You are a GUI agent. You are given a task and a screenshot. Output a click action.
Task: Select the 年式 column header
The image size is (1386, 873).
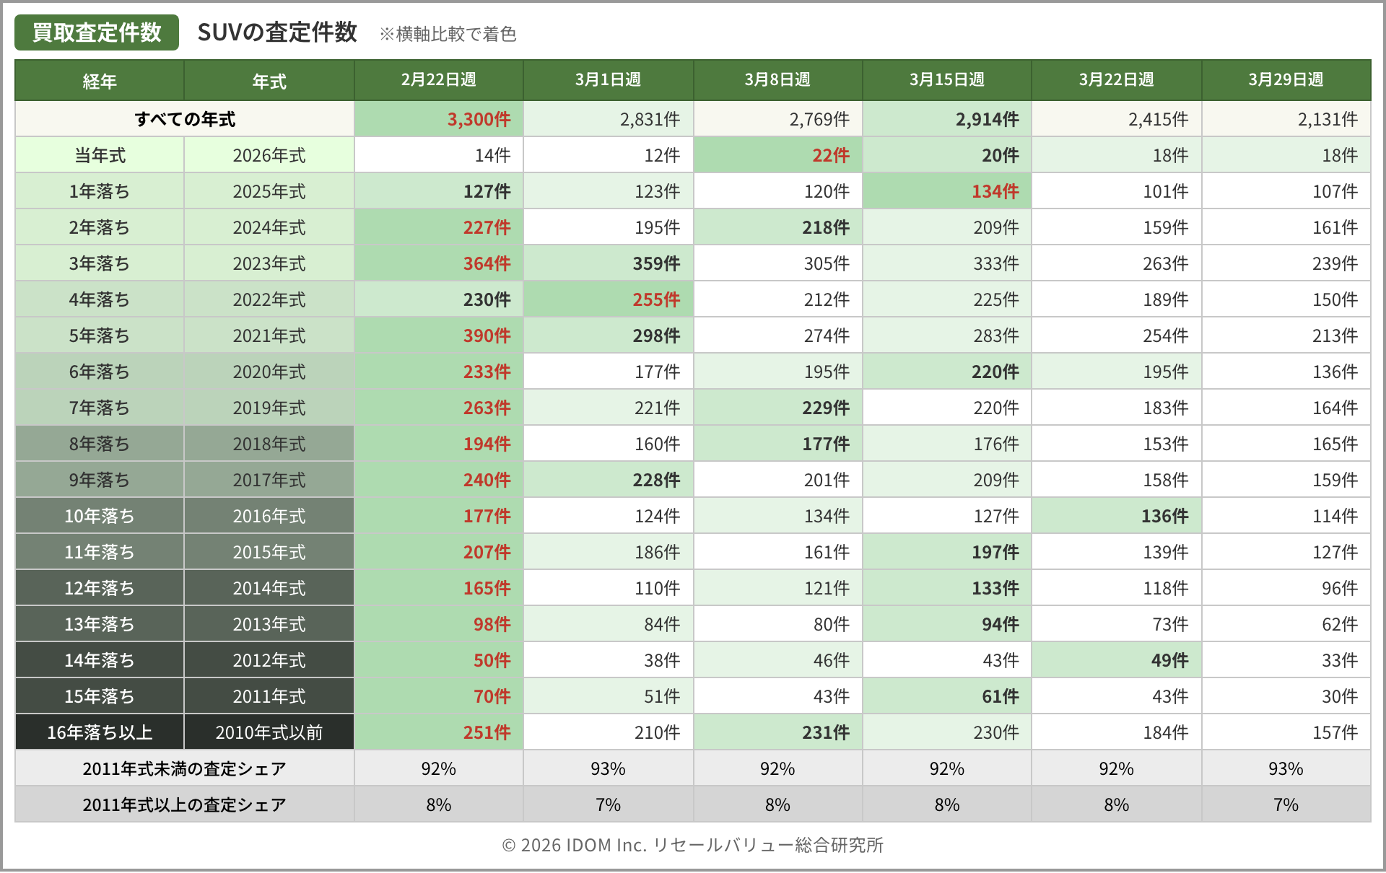(x=269, y=81)
